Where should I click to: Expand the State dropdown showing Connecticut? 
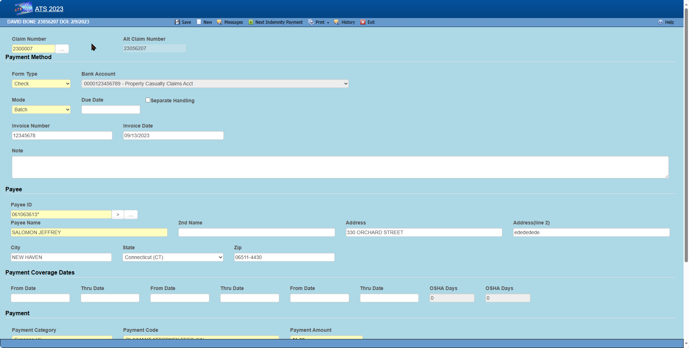pos(173,257)
